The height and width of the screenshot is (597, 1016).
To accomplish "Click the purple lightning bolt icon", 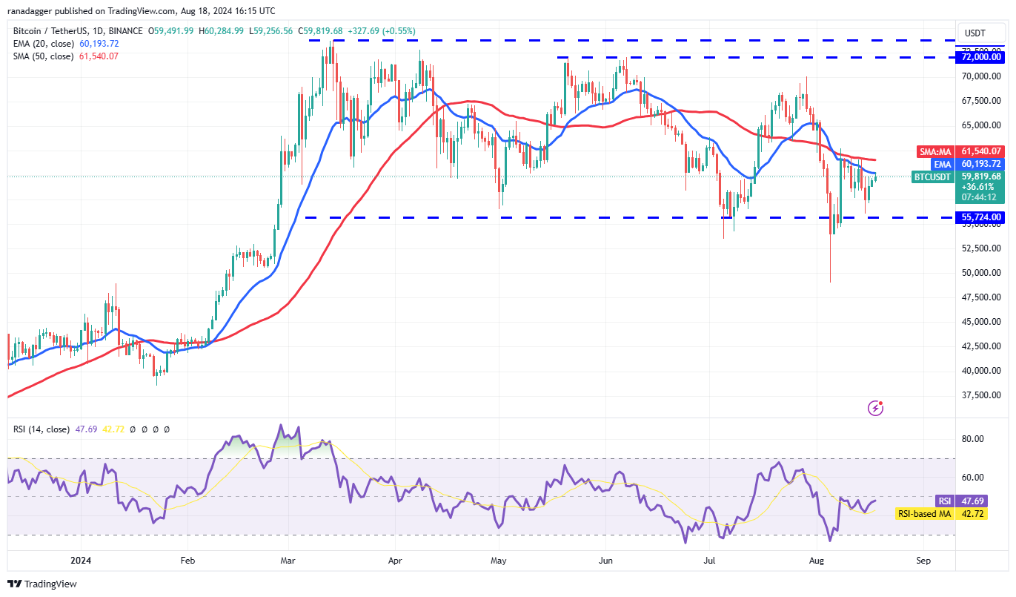I will pos(876,407).
